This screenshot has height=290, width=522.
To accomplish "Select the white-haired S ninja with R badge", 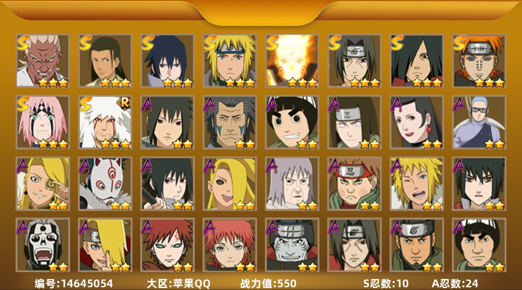I will (x=105, y=122).
